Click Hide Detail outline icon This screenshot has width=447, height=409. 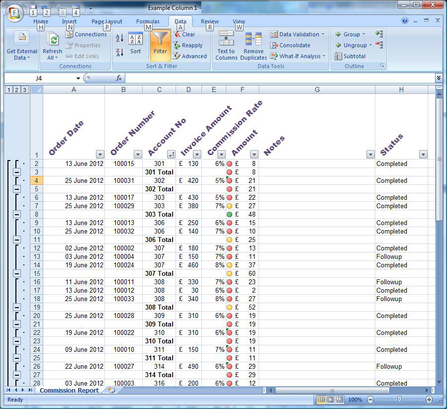point(379,45)
